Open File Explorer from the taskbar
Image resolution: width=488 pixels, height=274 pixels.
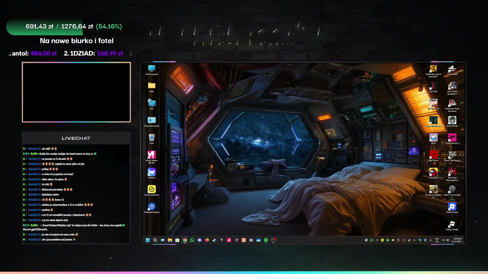pyautogui.click(x=170, y=240)
